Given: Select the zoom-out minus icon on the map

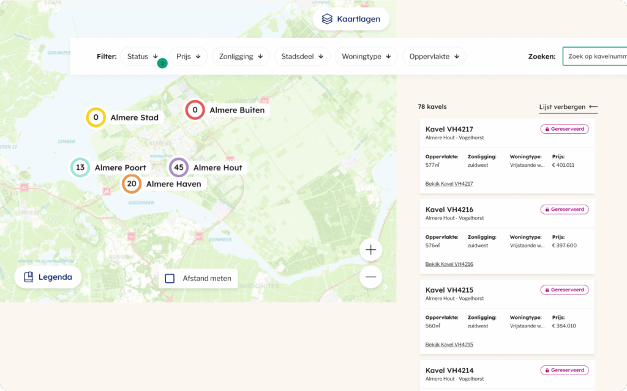Looking at the screenshot, I should coord(370,277).
